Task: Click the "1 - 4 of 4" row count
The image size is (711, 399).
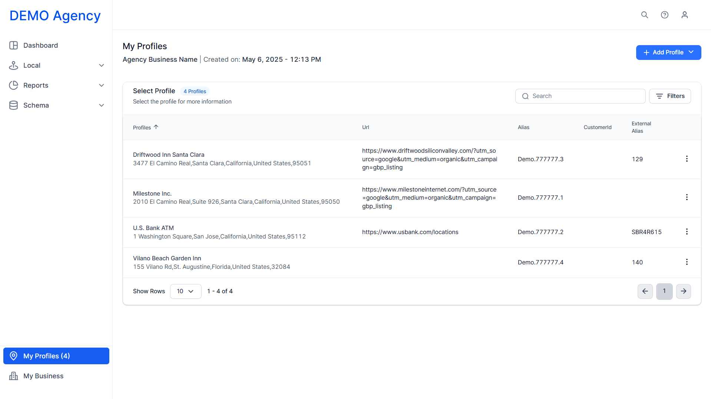Action: [220, 291]
